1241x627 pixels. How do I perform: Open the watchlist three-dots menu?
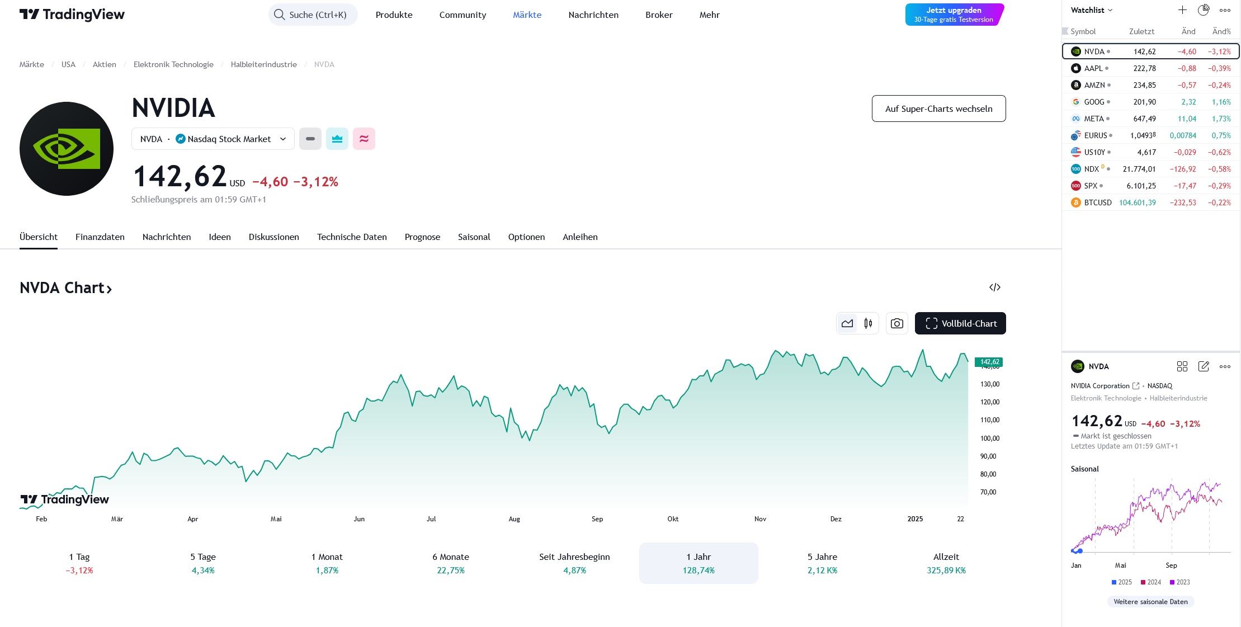(1225, 10)
